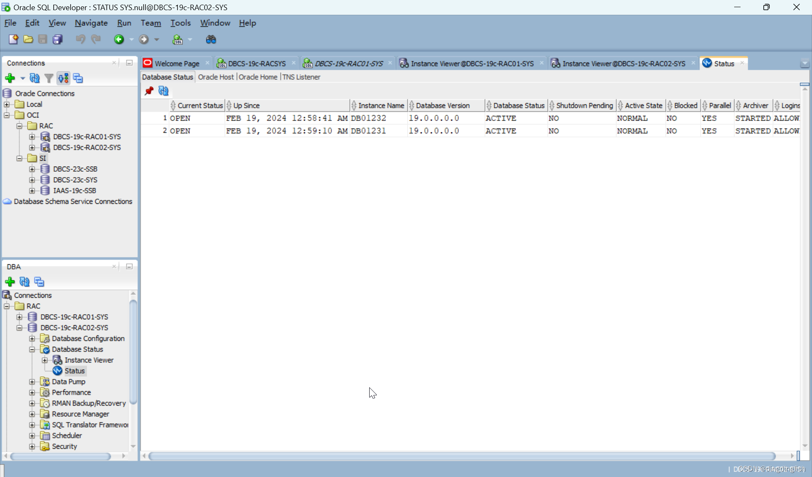Click the Undo toolbar icon
812x477 pixels.
click(x=80, y=39)
